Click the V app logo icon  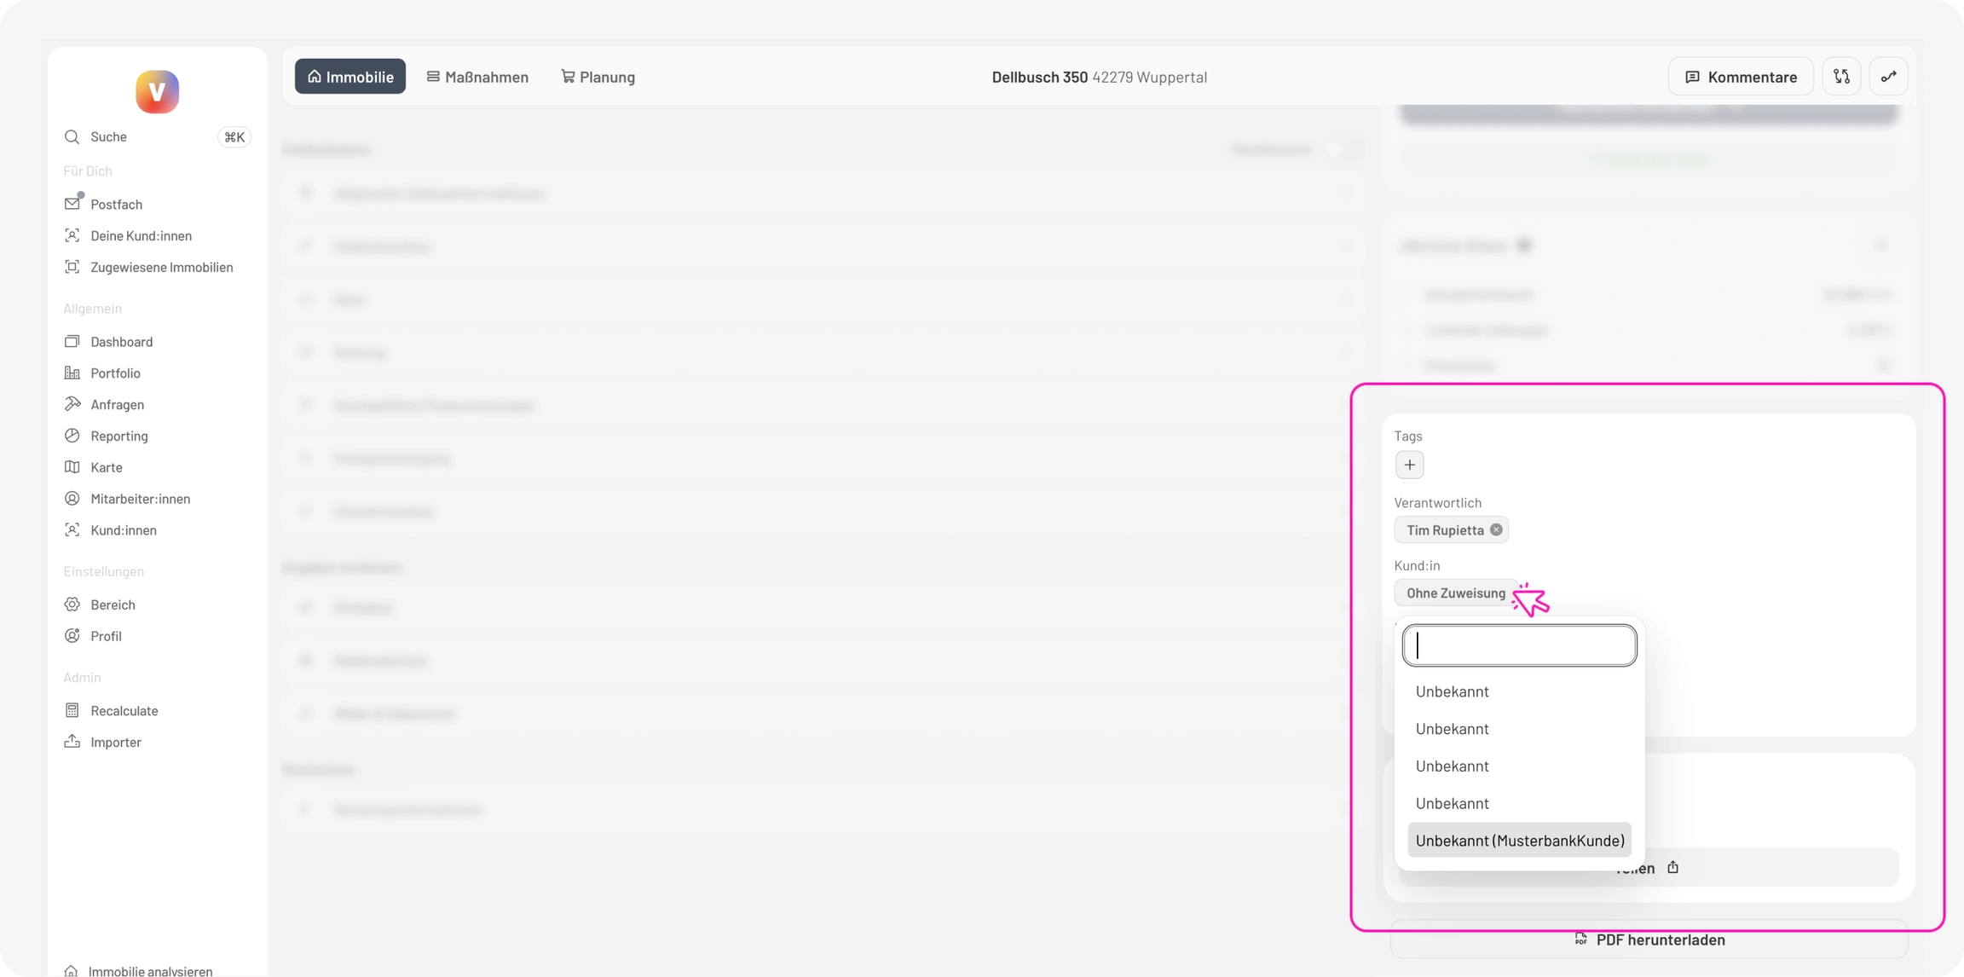pyautogui.click(x=157, y=92)
